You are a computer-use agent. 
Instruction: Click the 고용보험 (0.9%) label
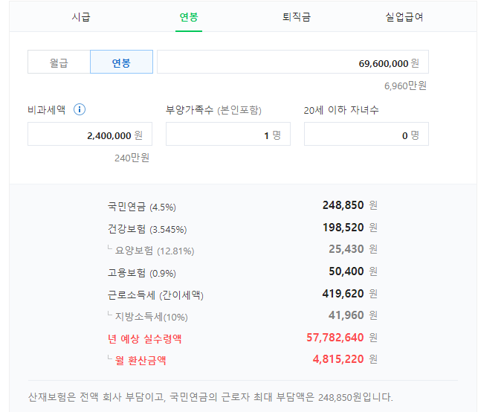(142, 273)
